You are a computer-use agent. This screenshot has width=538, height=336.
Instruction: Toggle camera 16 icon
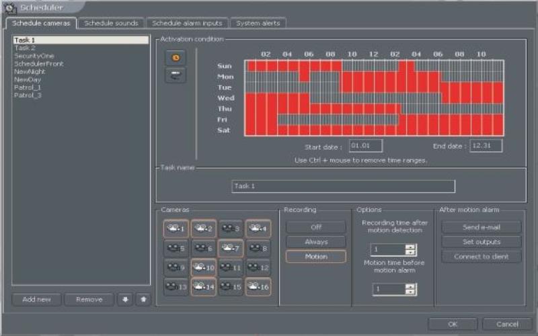point(258,287)
